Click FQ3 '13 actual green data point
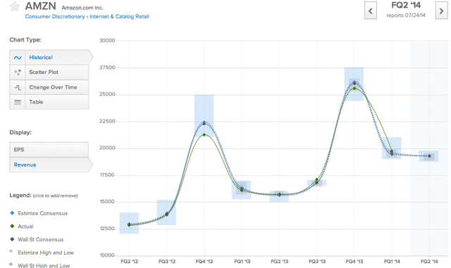The height and width of the screenshot is (268, 451). [x=316, y=180]
